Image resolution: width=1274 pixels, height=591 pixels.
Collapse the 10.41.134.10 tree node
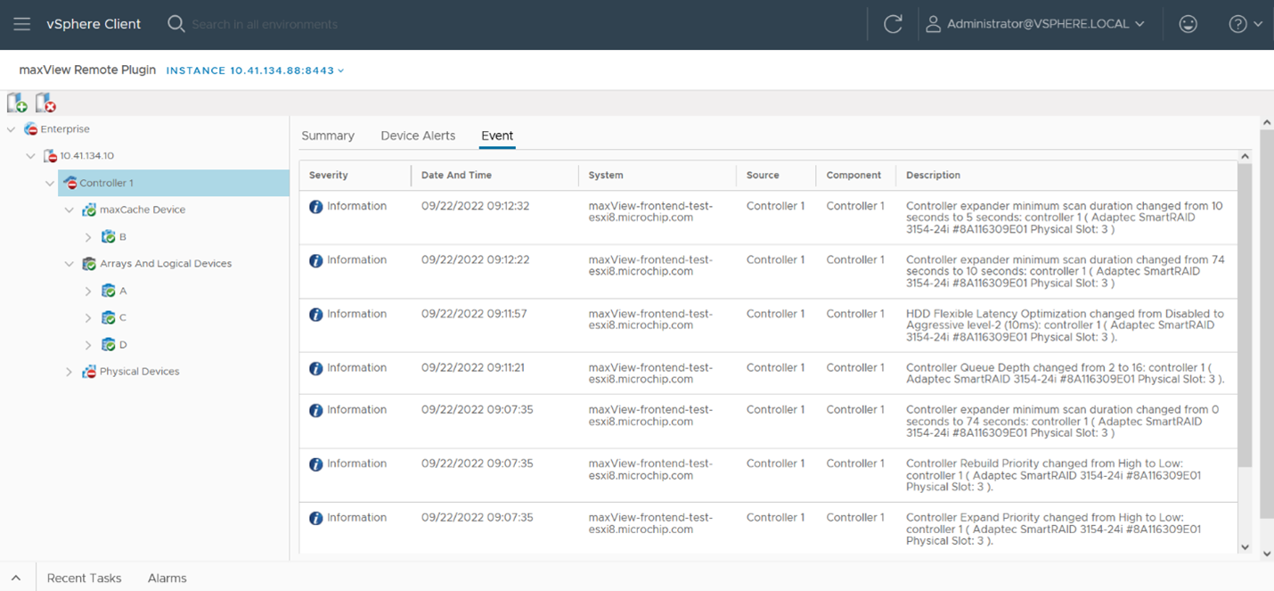(x=31, y=156)
